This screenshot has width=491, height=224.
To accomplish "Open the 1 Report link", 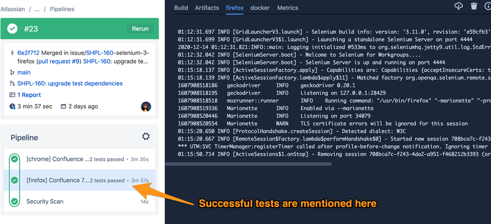I will pos(29,95).
